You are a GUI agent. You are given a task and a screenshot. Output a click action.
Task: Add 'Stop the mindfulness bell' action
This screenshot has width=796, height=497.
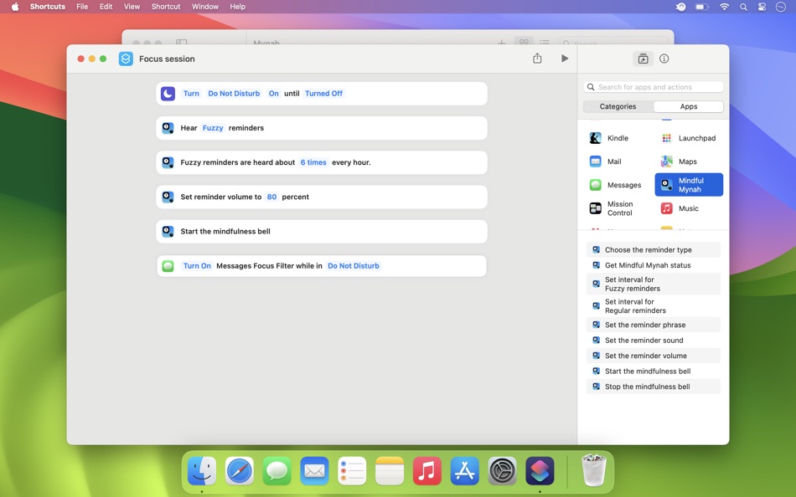[x=654, y=387]
